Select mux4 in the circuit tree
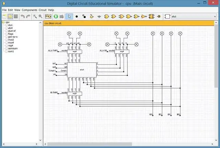Viewport: 220px width, 148px height. (11, 42)
